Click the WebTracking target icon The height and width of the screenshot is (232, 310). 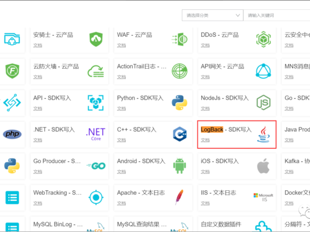96,197
